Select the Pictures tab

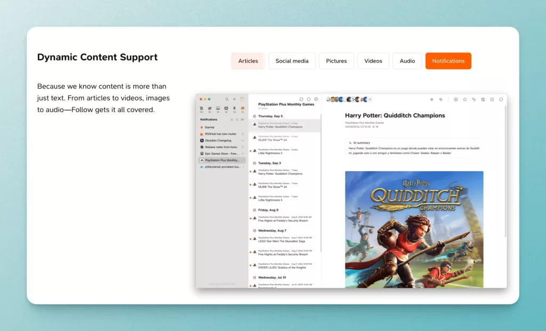pyautogui.click(x=336, y=61)
